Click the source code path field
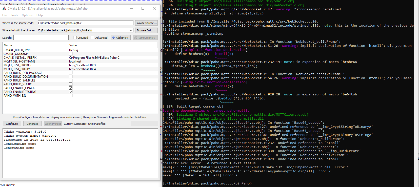419x187 pixels. click(x=85, y=23)
